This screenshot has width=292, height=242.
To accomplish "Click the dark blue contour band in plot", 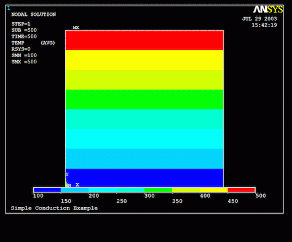I will (x=144, y=178).
